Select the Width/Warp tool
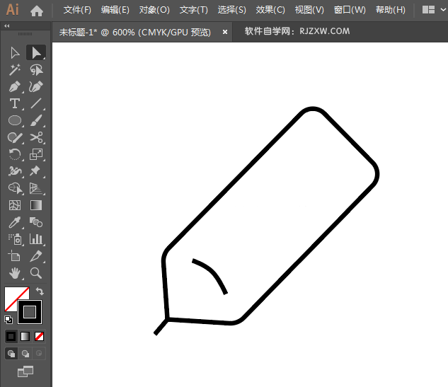The width and height of the screenshot is (448, 387). 15,171
